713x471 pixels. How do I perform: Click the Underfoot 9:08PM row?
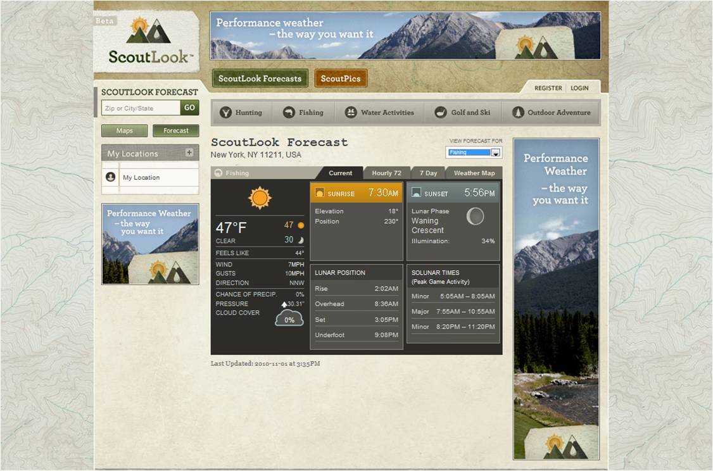tap(356, 335)
